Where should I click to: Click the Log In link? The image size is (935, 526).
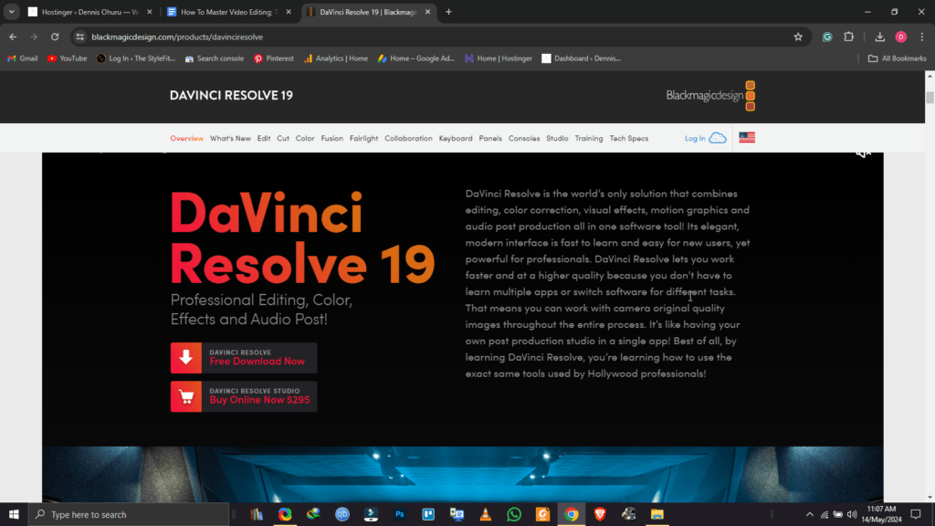coord(695,139)
